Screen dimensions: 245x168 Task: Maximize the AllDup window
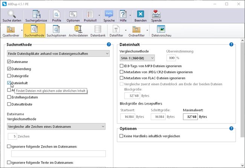[x=227, y=4]
